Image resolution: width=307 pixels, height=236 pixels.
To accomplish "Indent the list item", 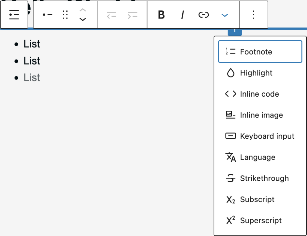I will pos(133,15).
